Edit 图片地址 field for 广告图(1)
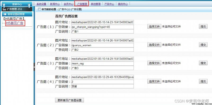 pos(103,22)
